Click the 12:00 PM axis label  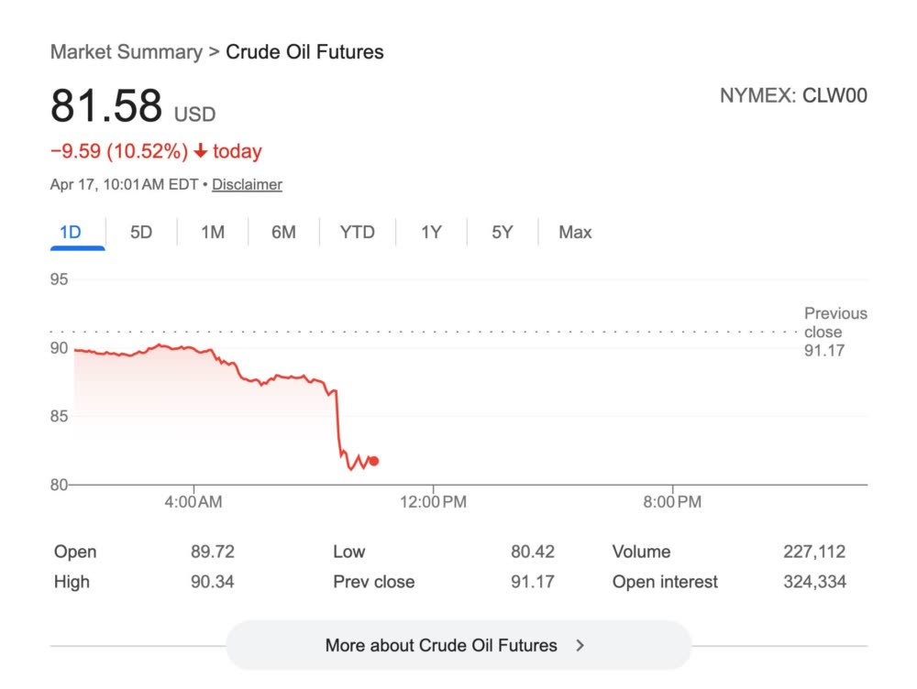(x=433, y=502)
